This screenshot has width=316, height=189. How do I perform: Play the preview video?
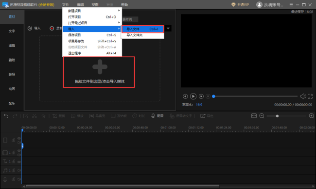tap(193, 96)
